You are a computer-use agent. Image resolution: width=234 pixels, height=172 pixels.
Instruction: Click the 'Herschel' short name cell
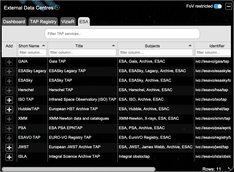[32, 90]
